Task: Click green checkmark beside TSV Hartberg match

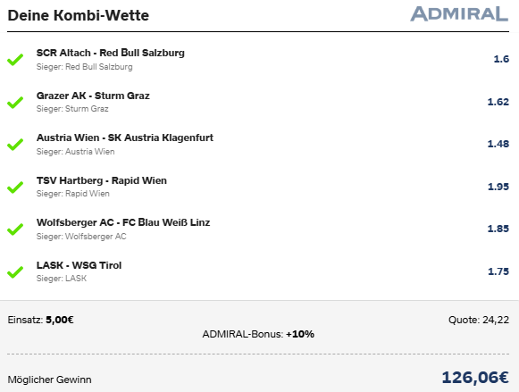Action: tap(15, 187)
